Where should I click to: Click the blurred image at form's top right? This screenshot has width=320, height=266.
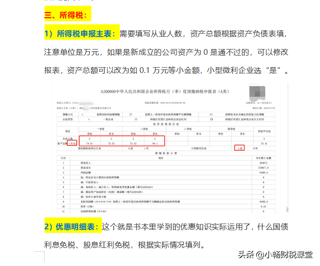257,93
